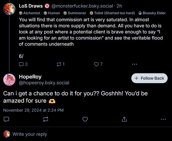
Task: Select the Bluesky Elder label badge
Action: [152, 13]
